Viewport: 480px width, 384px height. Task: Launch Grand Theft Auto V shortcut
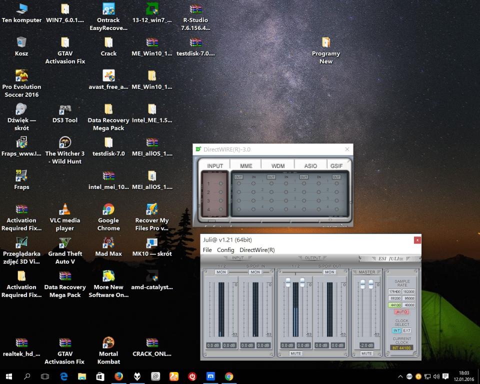(x=65, y=251)
